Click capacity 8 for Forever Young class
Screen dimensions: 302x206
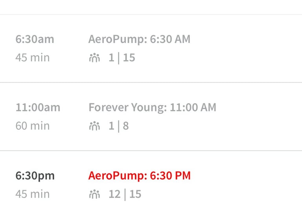click(126, 126)
